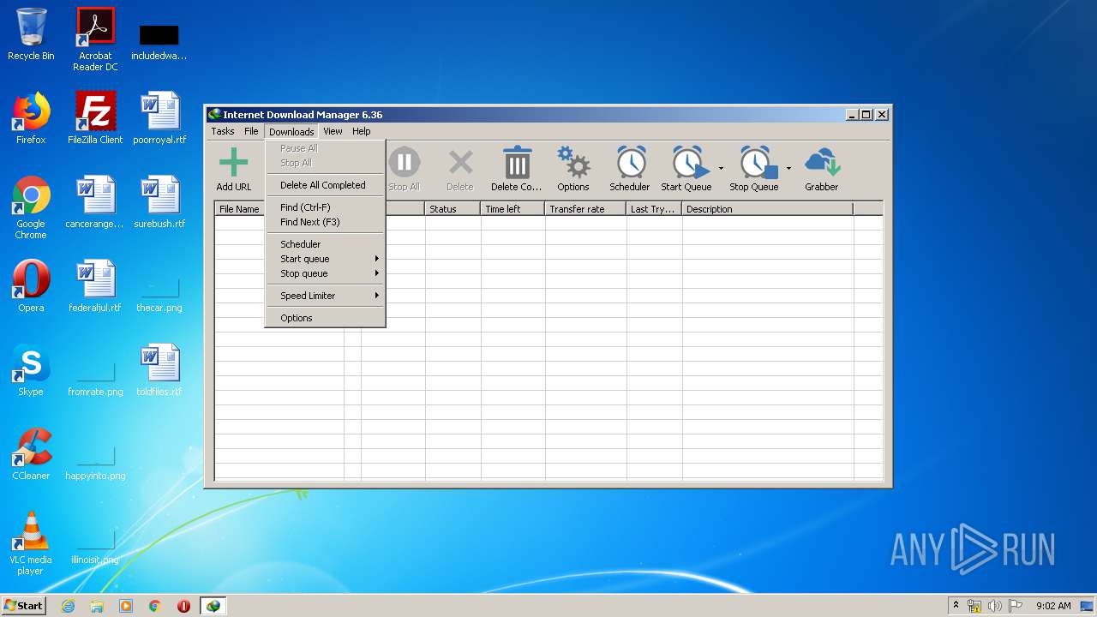Expand the Speed Limiter submenu

[325, 296]
